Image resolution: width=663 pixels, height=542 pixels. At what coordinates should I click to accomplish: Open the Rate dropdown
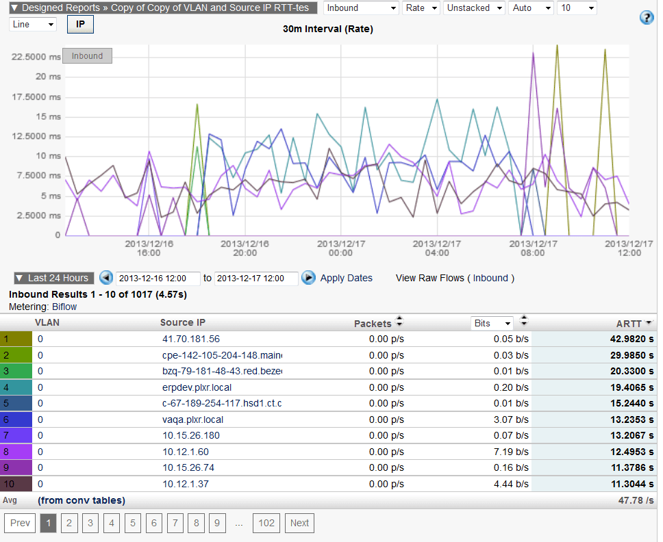tap(421, 8)
